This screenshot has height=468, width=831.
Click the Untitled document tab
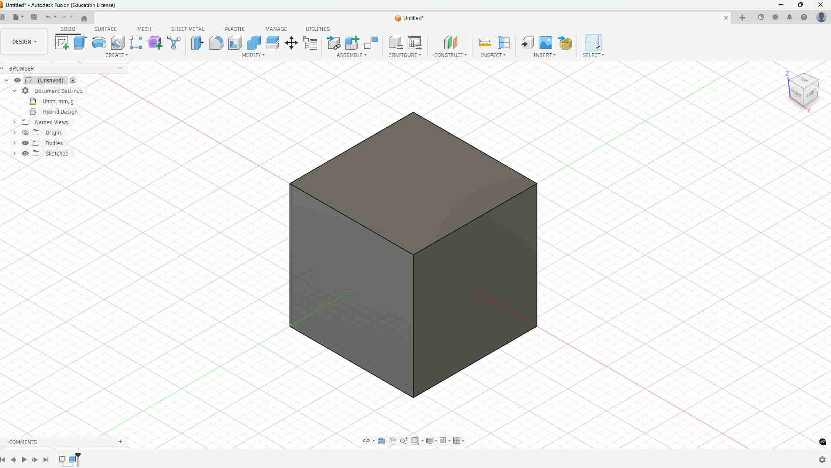[x=409, y=18]
